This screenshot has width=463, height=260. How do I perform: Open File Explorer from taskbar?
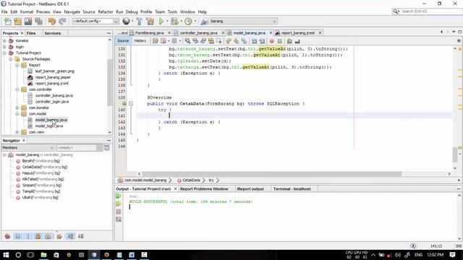point(43,255)
